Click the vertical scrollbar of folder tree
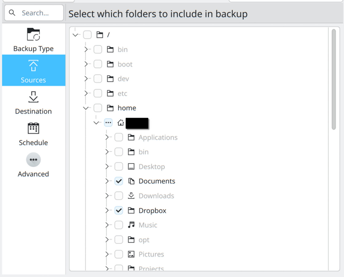344x277 pixels. click(334, 80)
